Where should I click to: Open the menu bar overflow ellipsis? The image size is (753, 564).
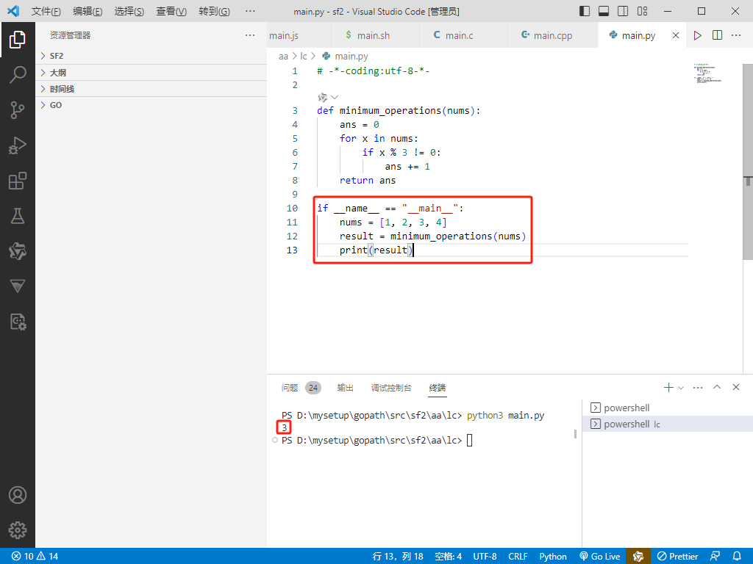(x=250, y=11)
